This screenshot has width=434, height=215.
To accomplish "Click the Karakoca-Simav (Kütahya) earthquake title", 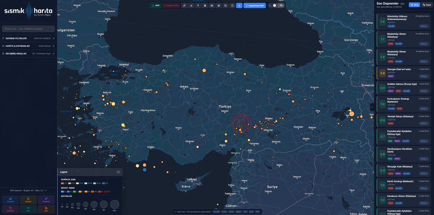I will pos(401,196).
